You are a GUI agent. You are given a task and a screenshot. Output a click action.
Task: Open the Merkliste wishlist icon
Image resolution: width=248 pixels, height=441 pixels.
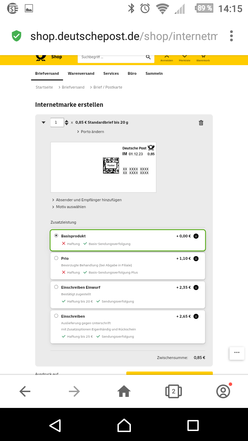click(185, 58)
